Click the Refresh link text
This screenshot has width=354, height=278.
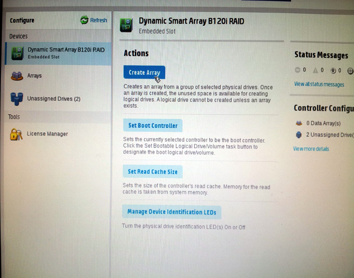tap(98, 20)
